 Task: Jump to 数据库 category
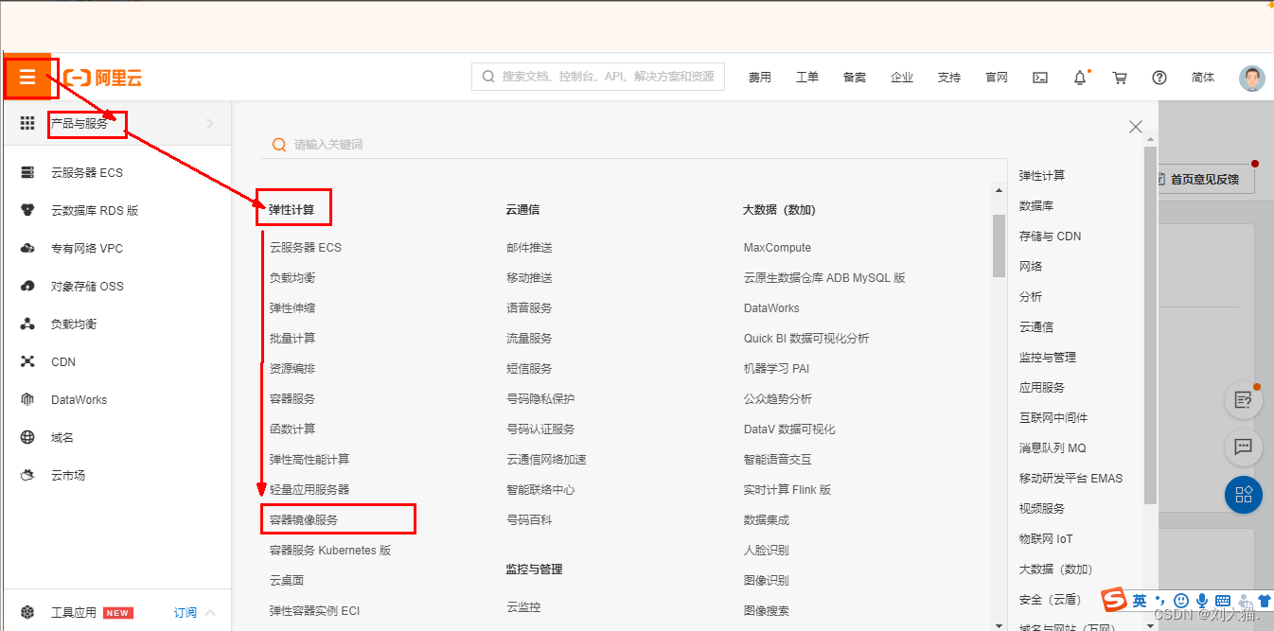click(x=1036, y=206)
